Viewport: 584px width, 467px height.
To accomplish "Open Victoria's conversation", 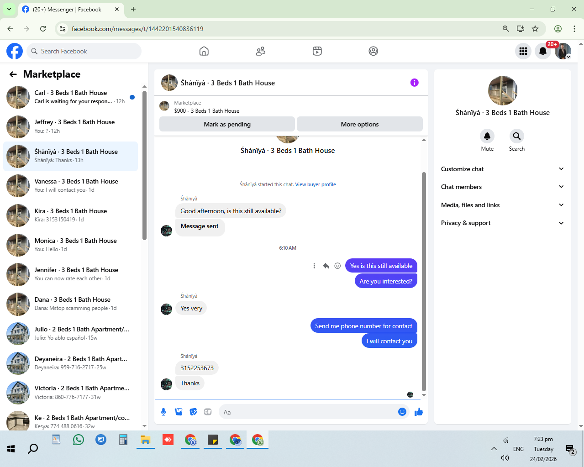I will pos(71,393).
